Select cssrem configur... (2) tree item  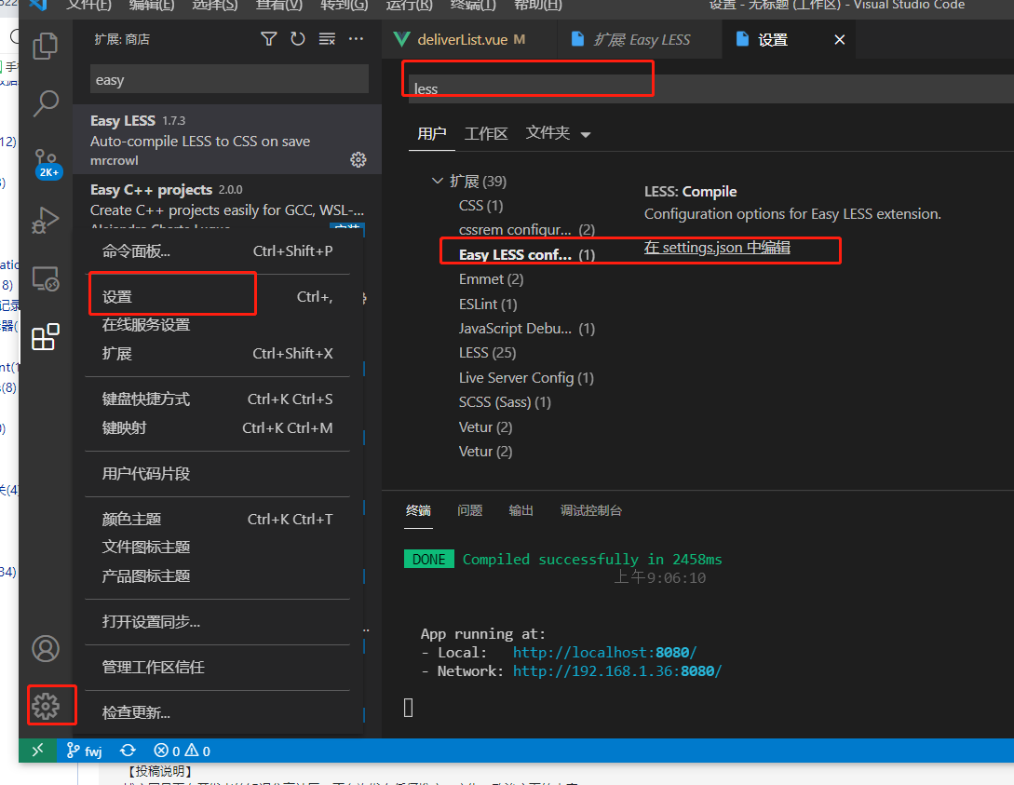pyautogui.click(x=526, y=230)
